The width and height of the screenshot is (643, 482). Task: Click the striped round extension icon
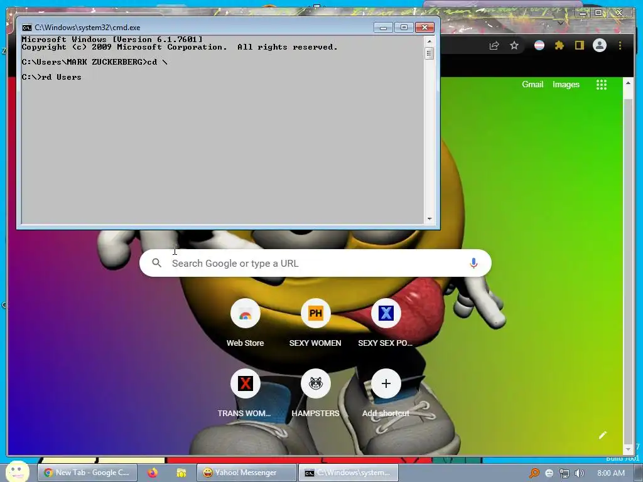tap(539, 45)
